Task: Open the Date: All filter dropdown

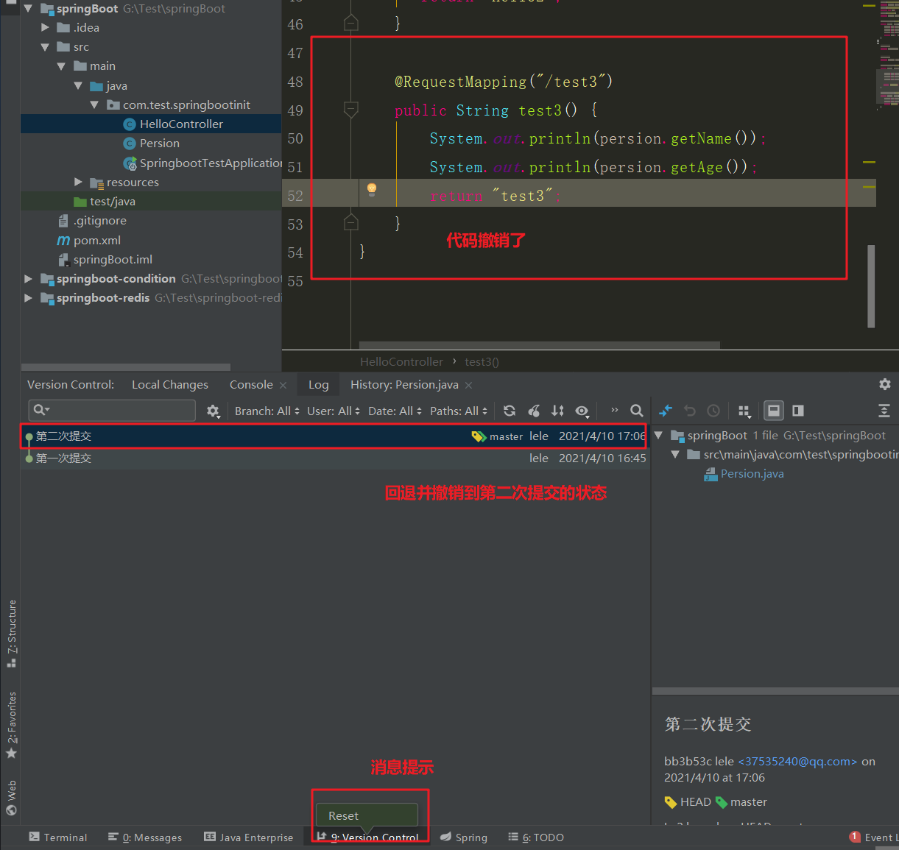Action: [394, 411]
